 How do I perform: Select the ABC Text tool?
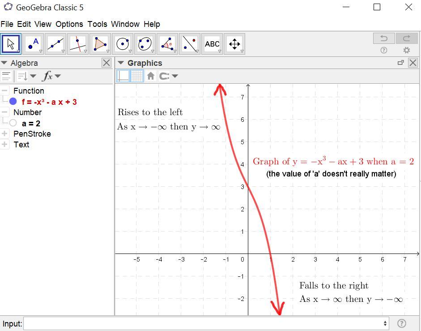coord(212,44)
